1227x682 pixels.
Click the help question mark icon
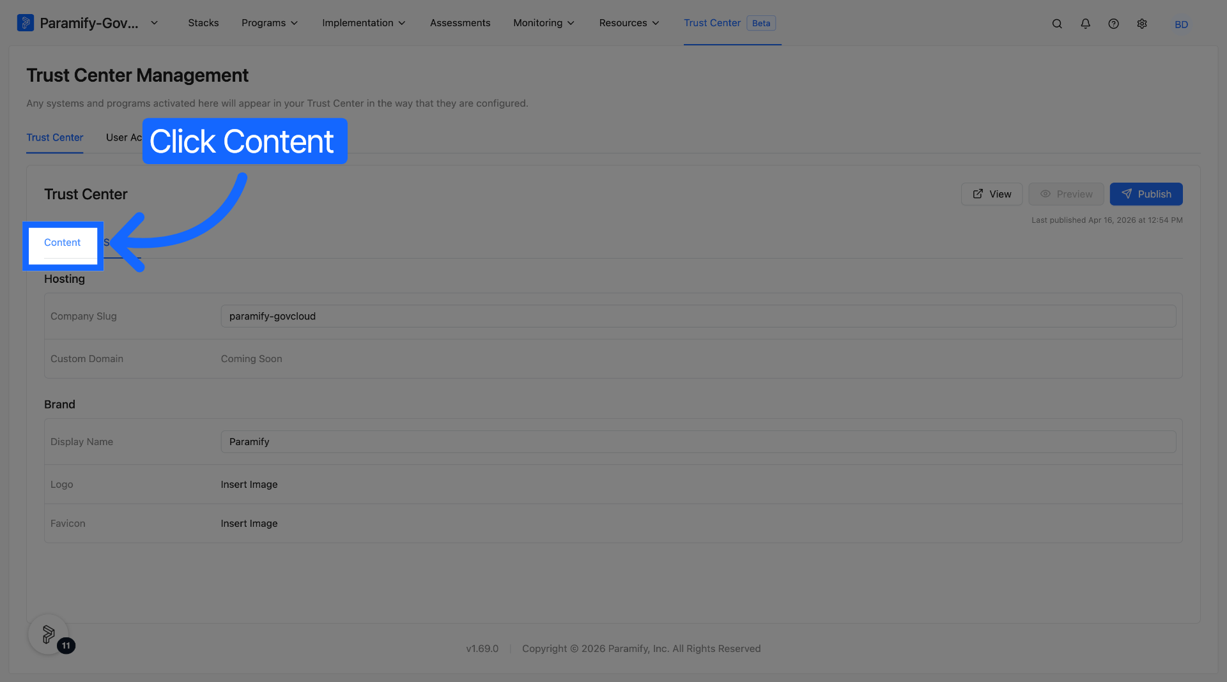click(1113, 24)
